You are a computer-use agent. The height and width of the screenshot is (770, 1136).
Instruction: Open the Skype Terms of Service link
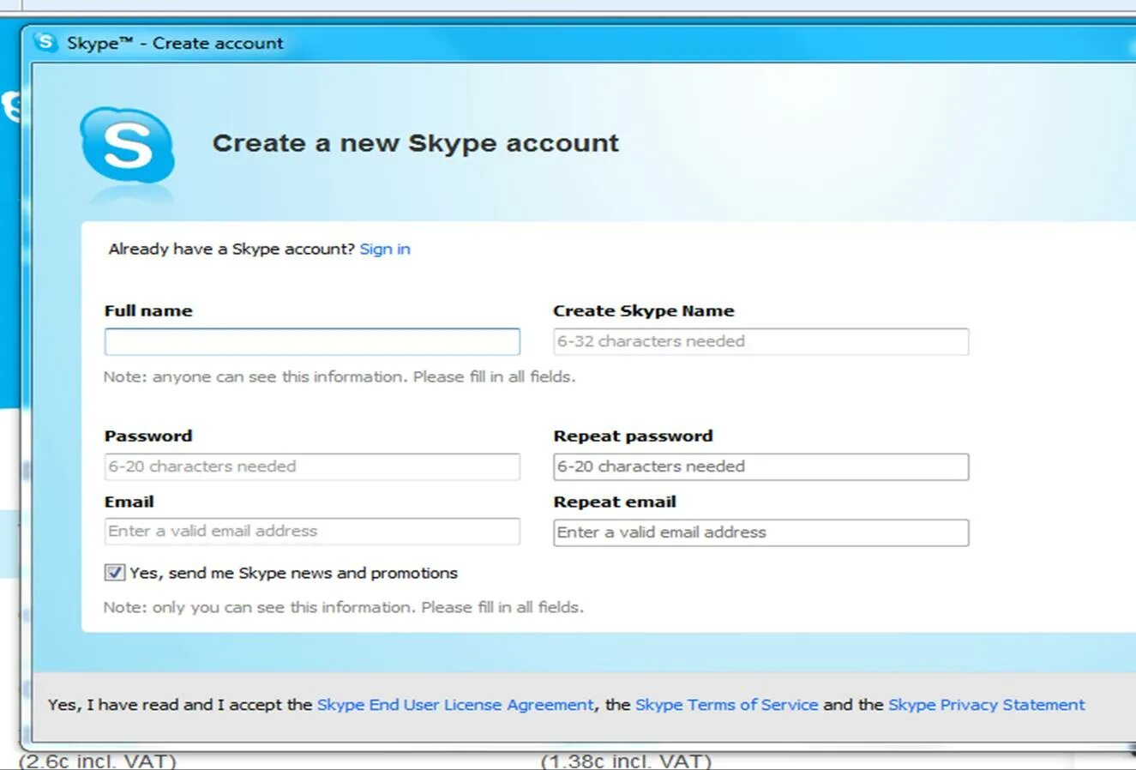coord(727,705)
